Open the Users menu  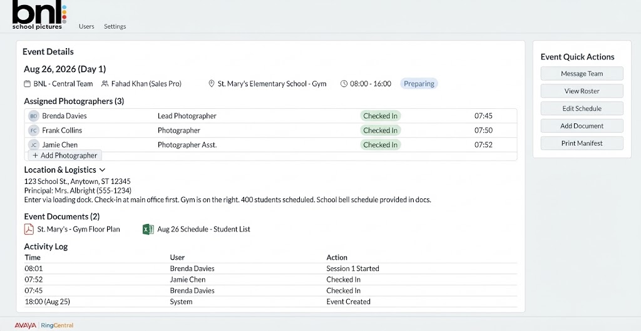coord(86,26)
